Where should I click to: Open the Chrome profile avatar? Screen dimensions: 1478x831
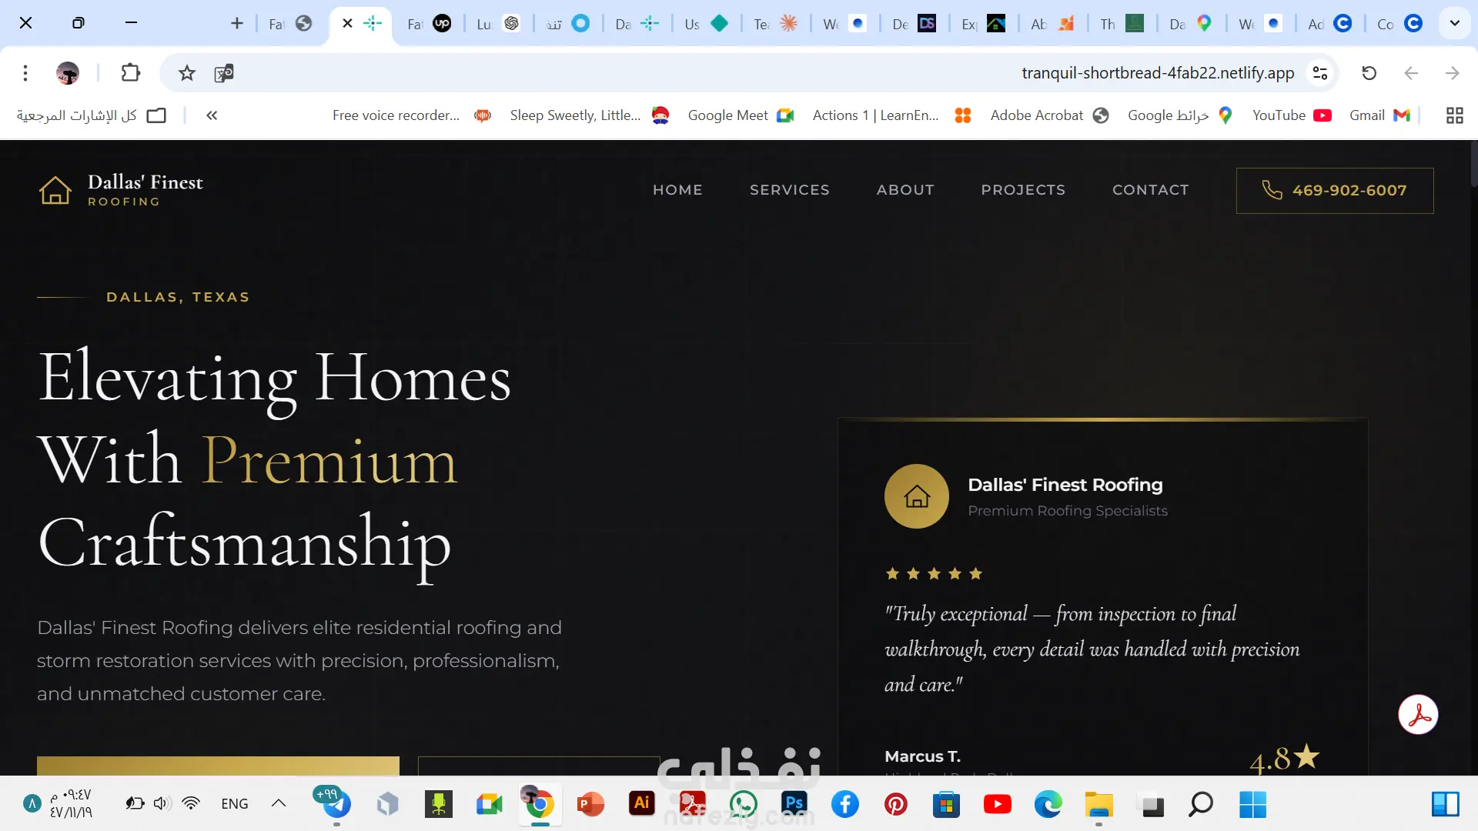[x=68, y=73]
